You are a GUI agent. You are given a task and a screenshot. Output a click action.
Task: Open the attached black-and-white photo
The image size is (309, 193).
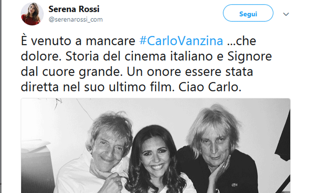click(x=155, y=146)
